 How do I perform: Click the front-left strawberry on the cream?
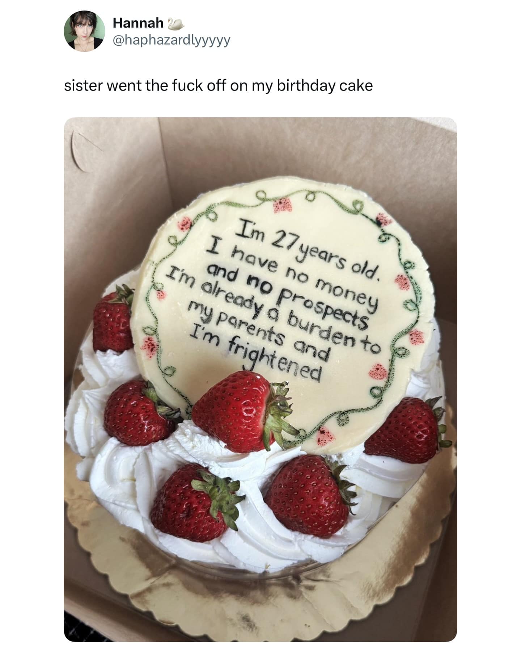[196, 502]
